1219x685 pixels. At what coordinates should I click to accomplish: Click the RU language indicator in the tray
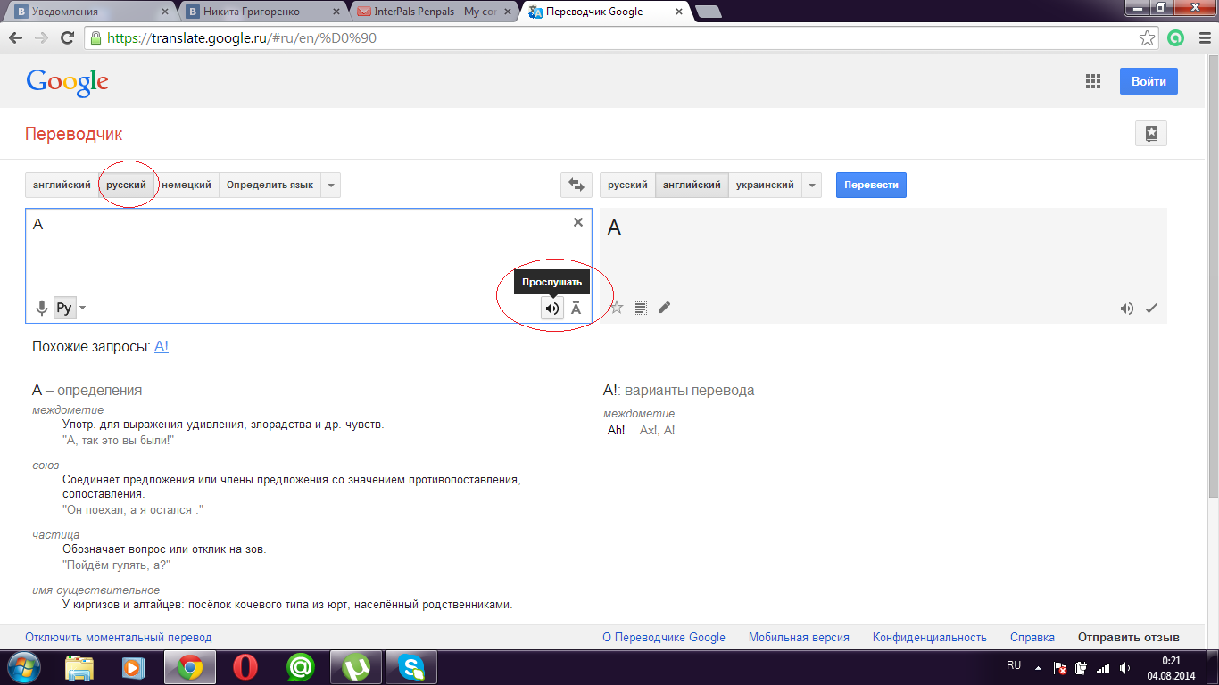pyautogui.click(x=1014, y=665)
